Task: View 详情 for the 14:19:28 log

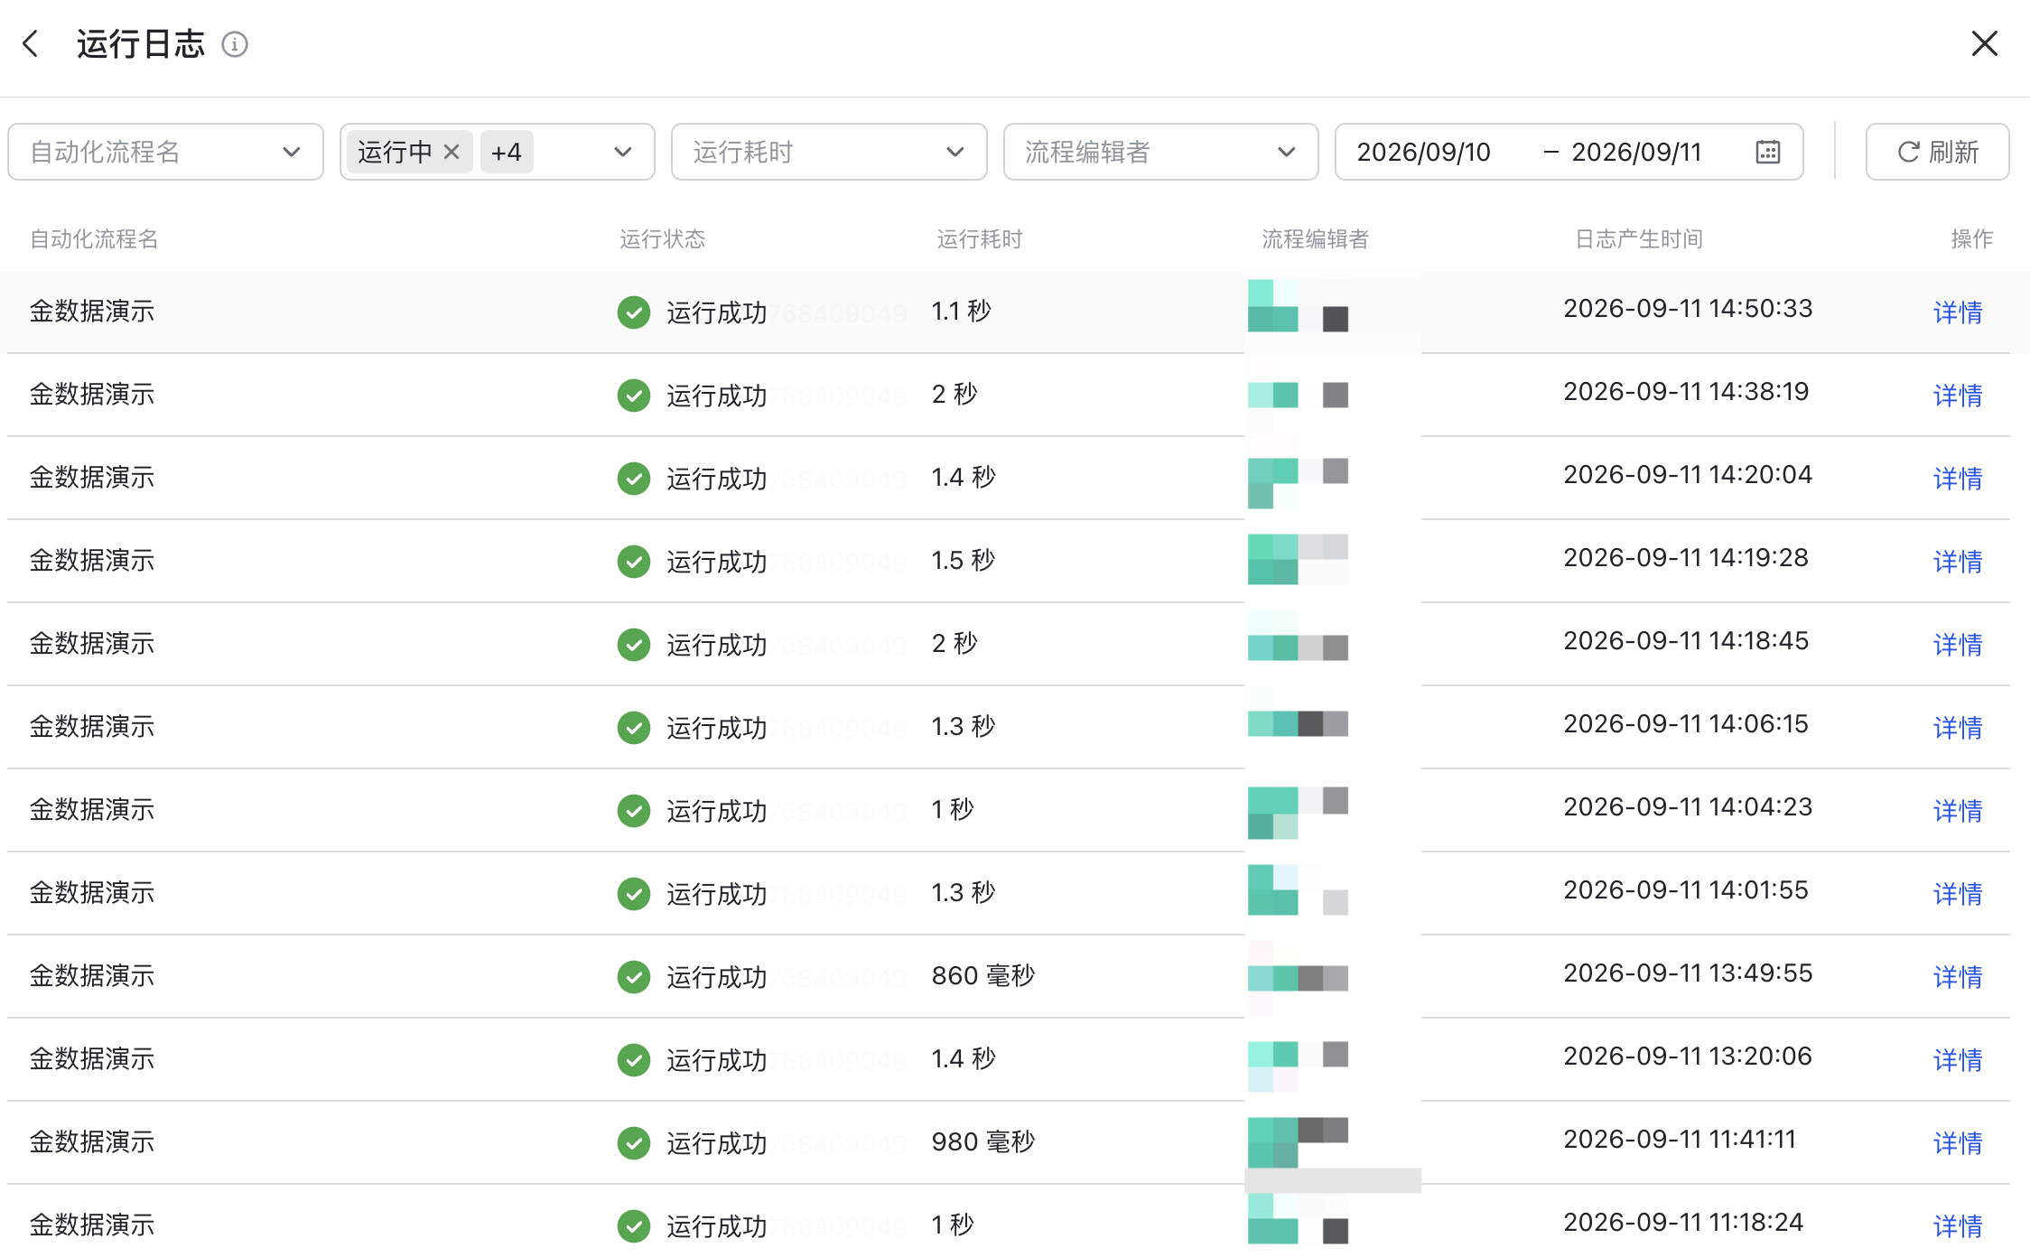Action: click(x=1958, y=562)
